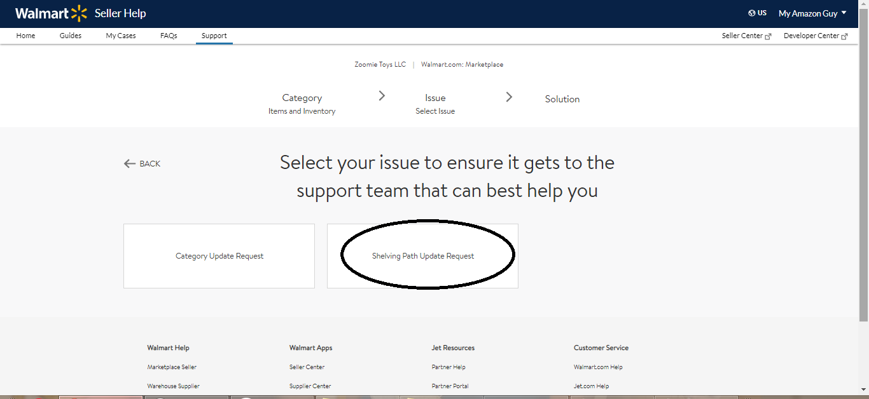Open Partner Portal footer link
This screenshot has height=399, width=869.
point(450,386)
